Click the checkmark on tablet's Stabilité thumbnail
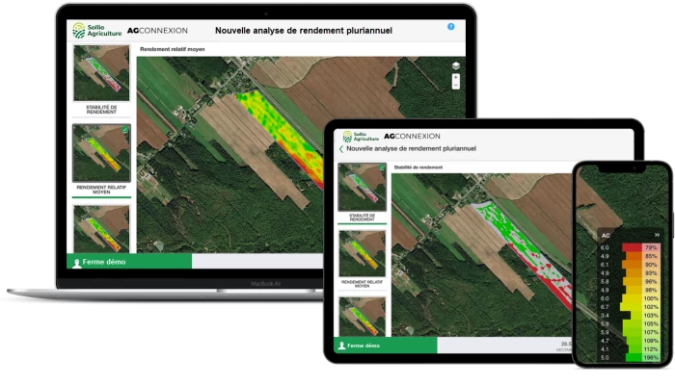Viewport: 675px width, 385px height. [x=382, y=167]
